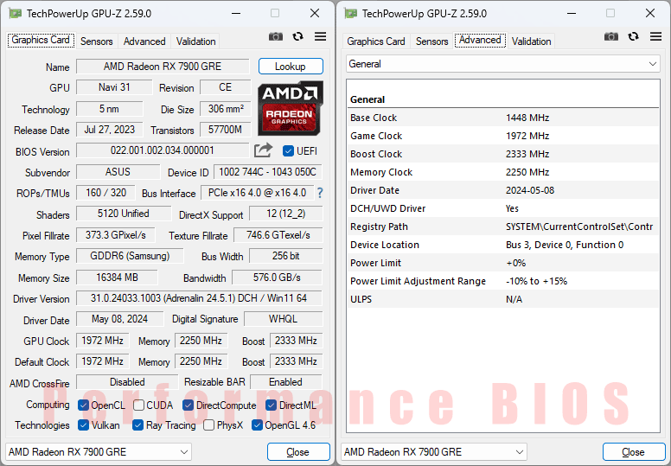671x466 pixels.
Task: Switch to Sensors tab in left window
Action: pos(97,41)
